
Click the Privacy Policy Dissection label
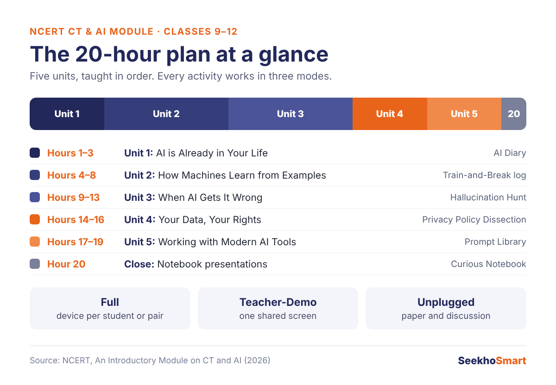474,220
